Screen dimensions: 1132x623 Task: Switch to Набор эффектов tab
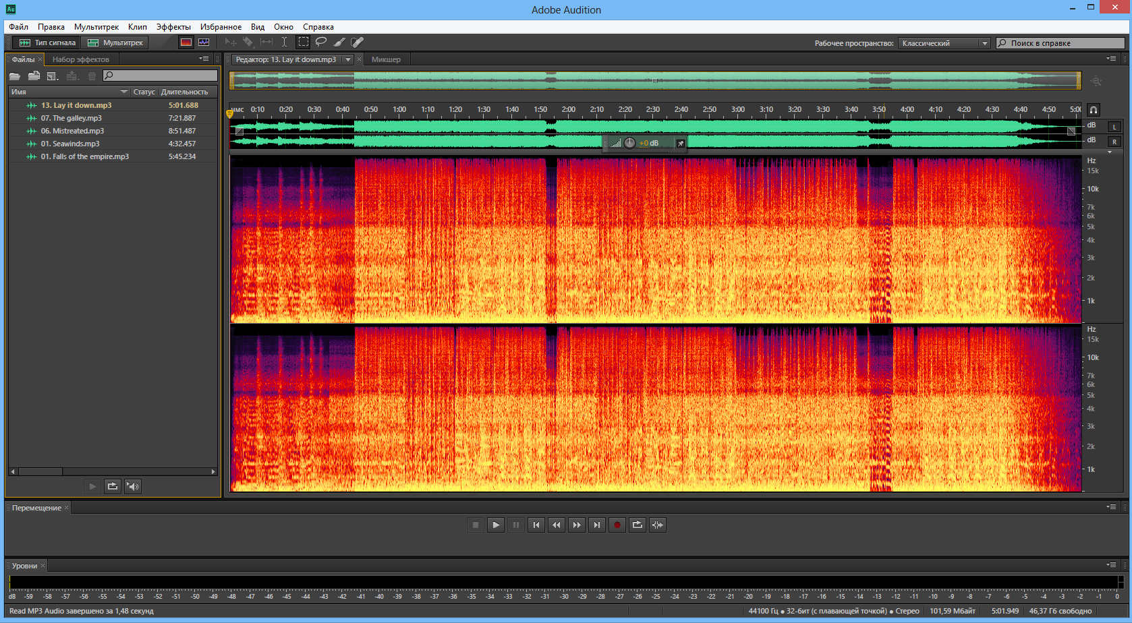[81, 59]
